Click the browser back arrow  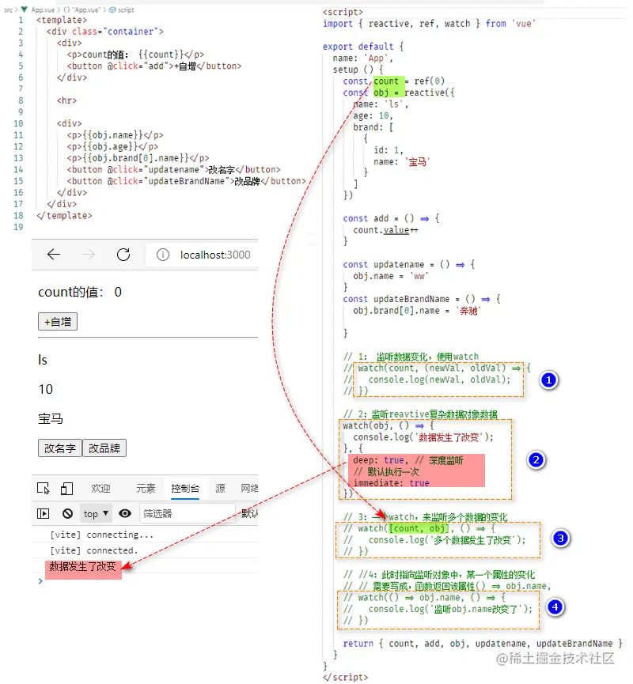pyautogui.click(x=54, y=255)
